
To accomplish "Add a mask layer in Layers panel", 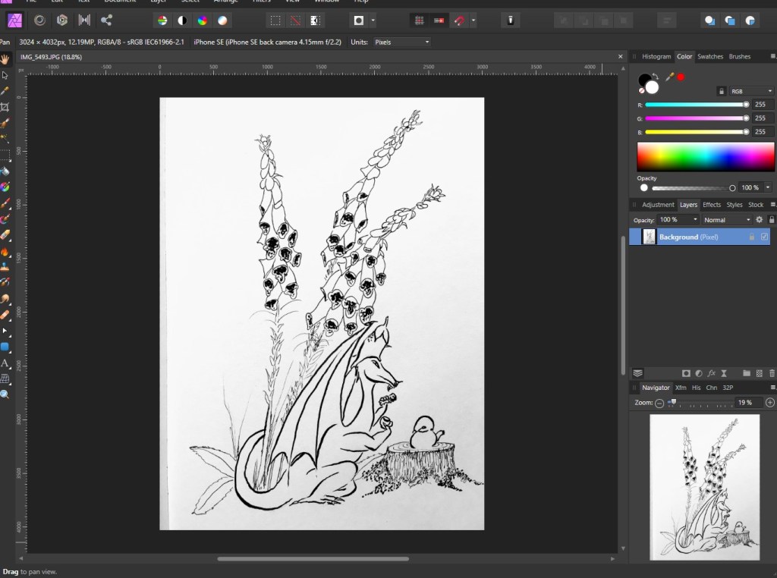I will pos(686,373).
